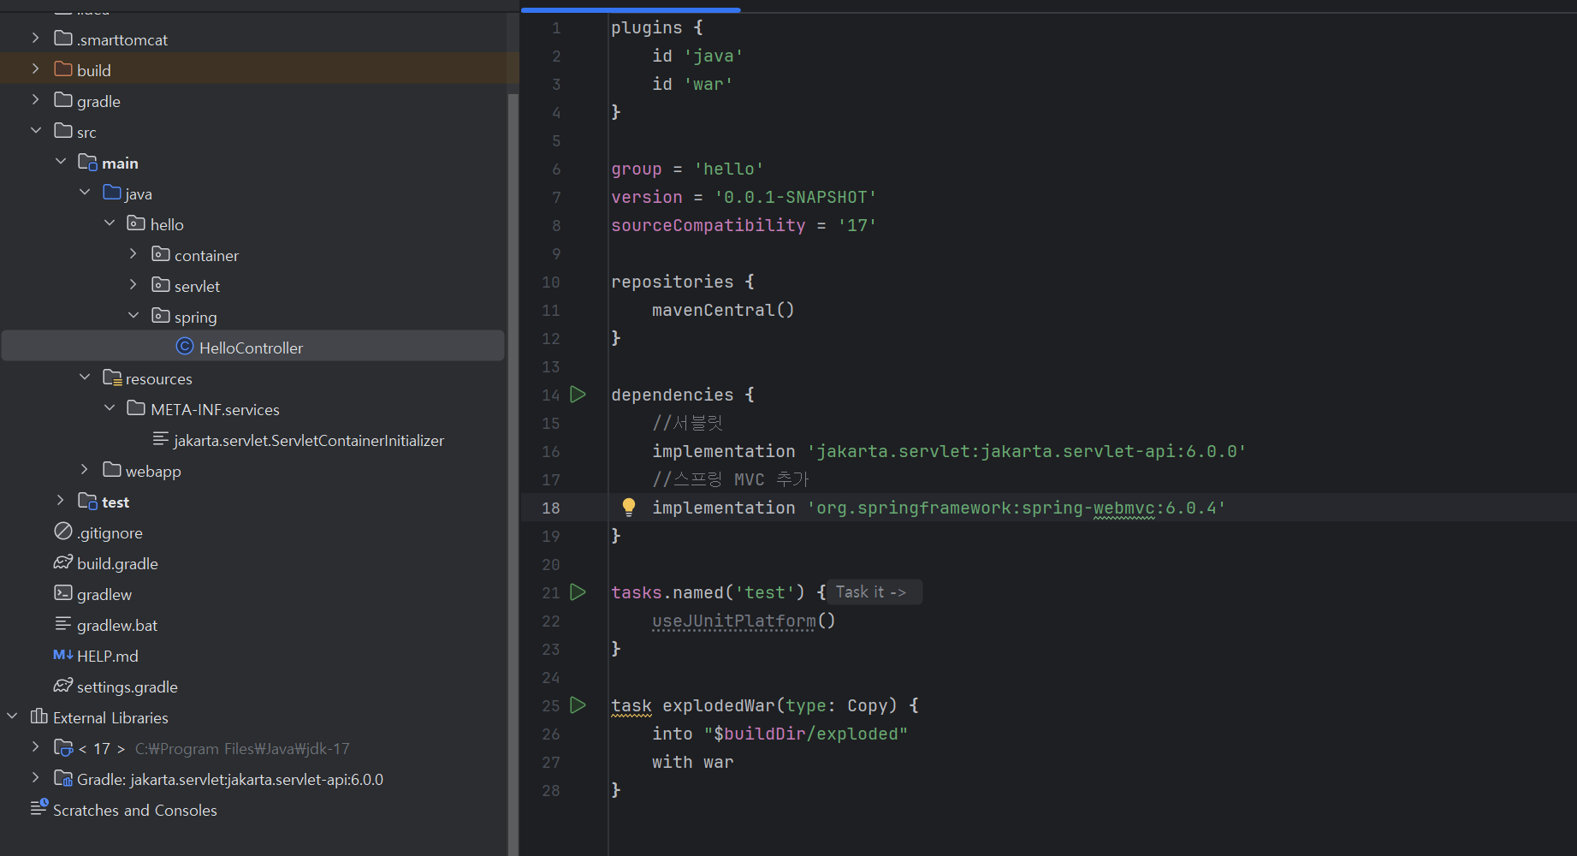Click the .gitignore file icon

click(63, 532)
